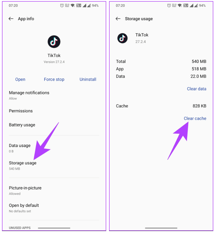Tap alarm icon in left status bar

tap(62, 6)
